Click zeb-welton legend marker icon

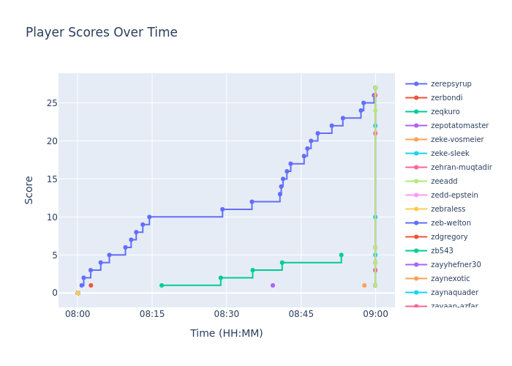[x=416, y=223]
